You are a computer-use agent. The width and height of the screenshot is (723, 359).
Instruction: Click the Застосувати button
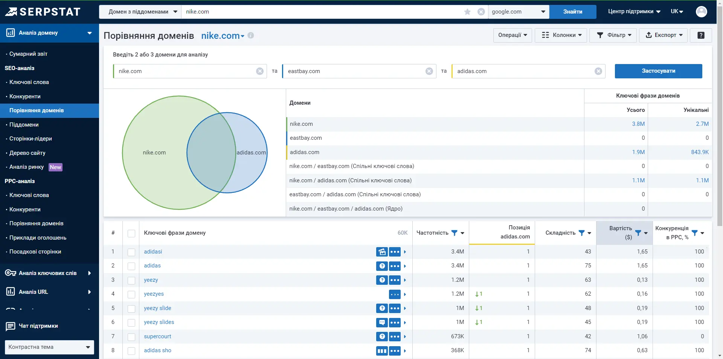(x=658, y=71)
